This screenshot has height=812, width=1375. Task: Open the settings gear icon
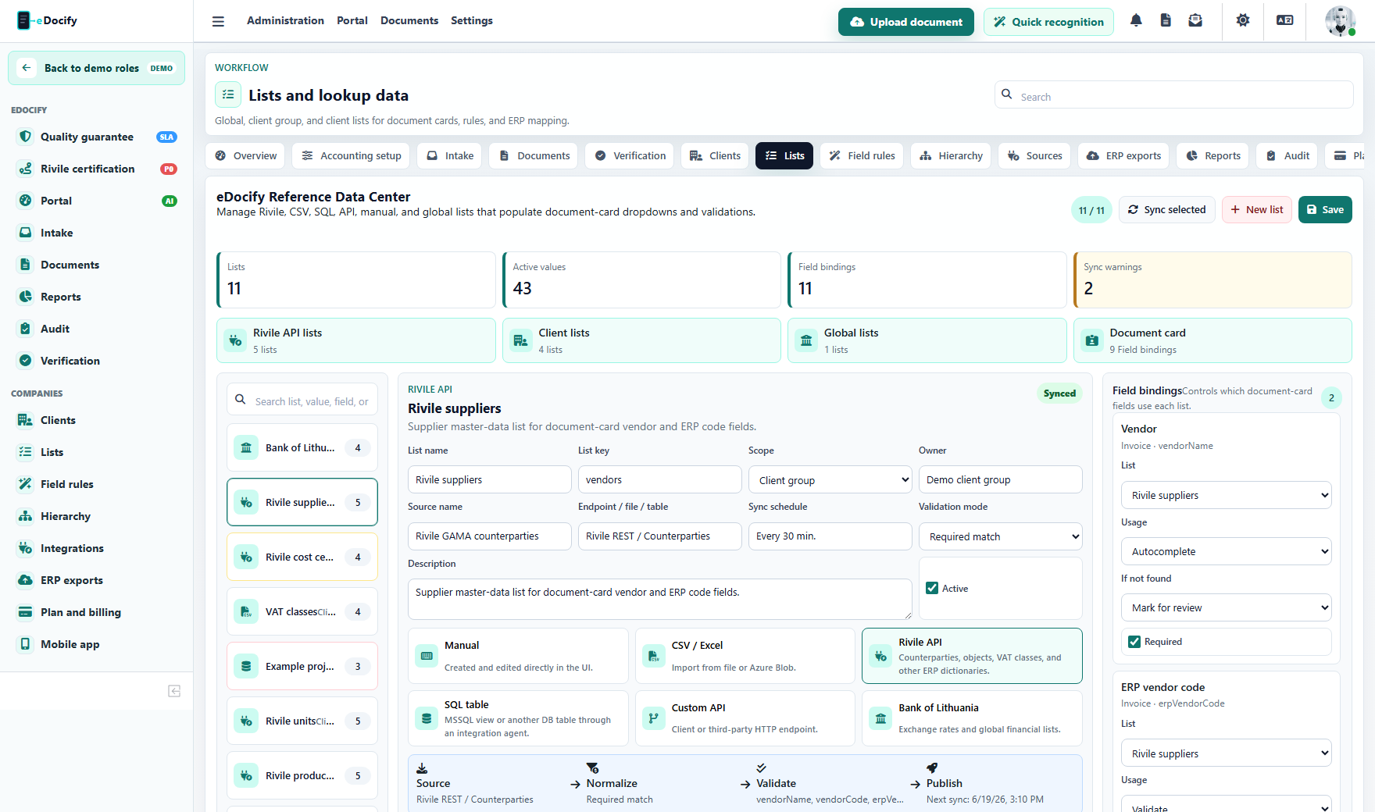coord(1243,20)
